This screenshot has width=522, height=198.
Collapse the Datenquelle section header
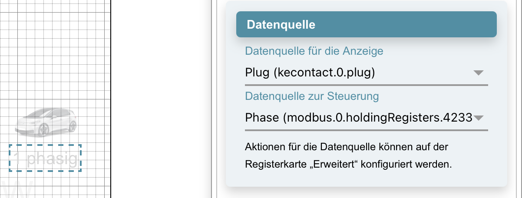point(366,24)
